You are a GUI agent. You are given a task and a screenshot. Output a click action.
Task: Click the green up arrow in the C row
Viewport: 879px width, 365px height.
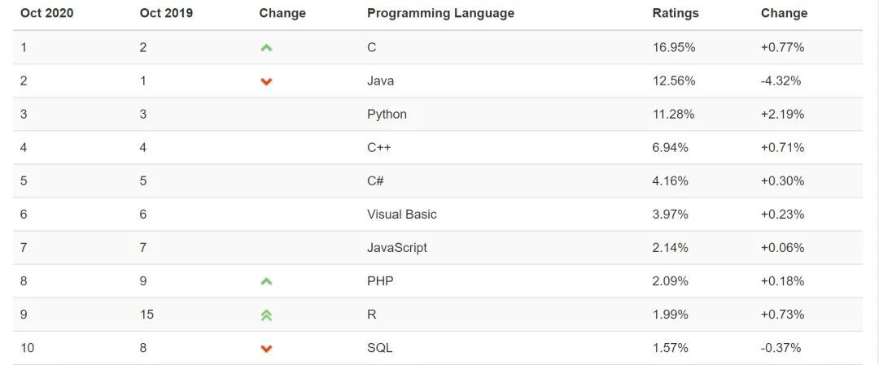266,48
